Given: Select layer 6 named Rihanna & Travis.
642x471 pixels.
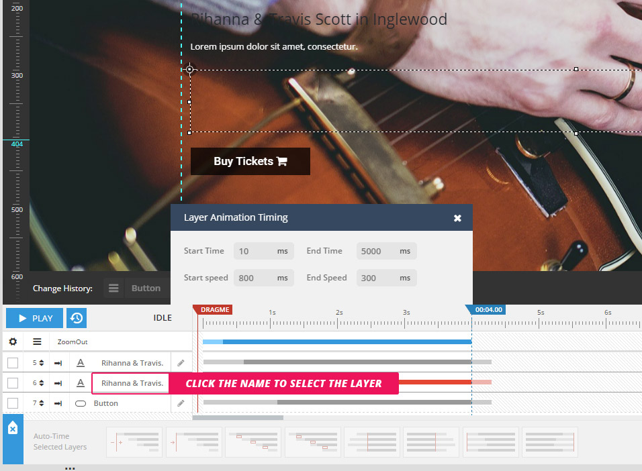Looking at the screenshot, I should [132, 383].
